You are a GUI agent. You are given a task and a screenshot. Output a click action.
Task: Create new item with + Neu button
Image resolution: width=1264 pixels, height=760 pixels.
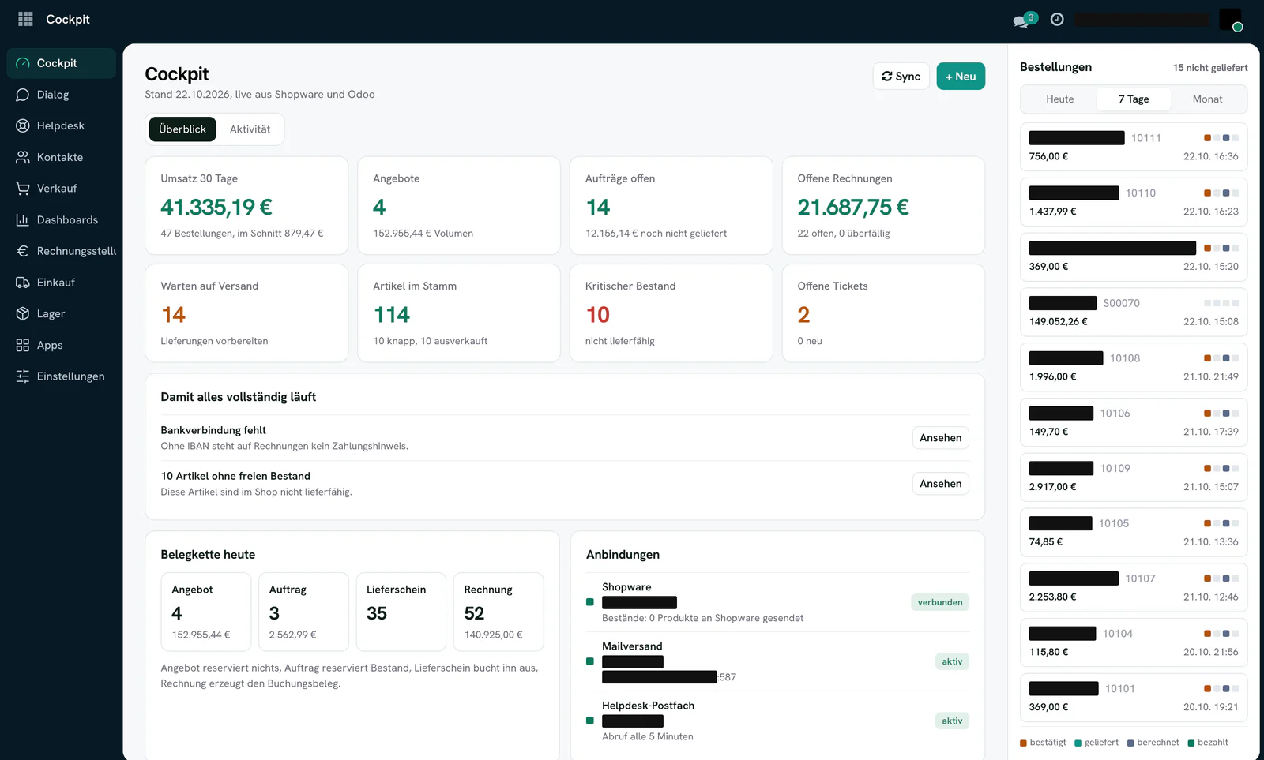tap(961, 77)
